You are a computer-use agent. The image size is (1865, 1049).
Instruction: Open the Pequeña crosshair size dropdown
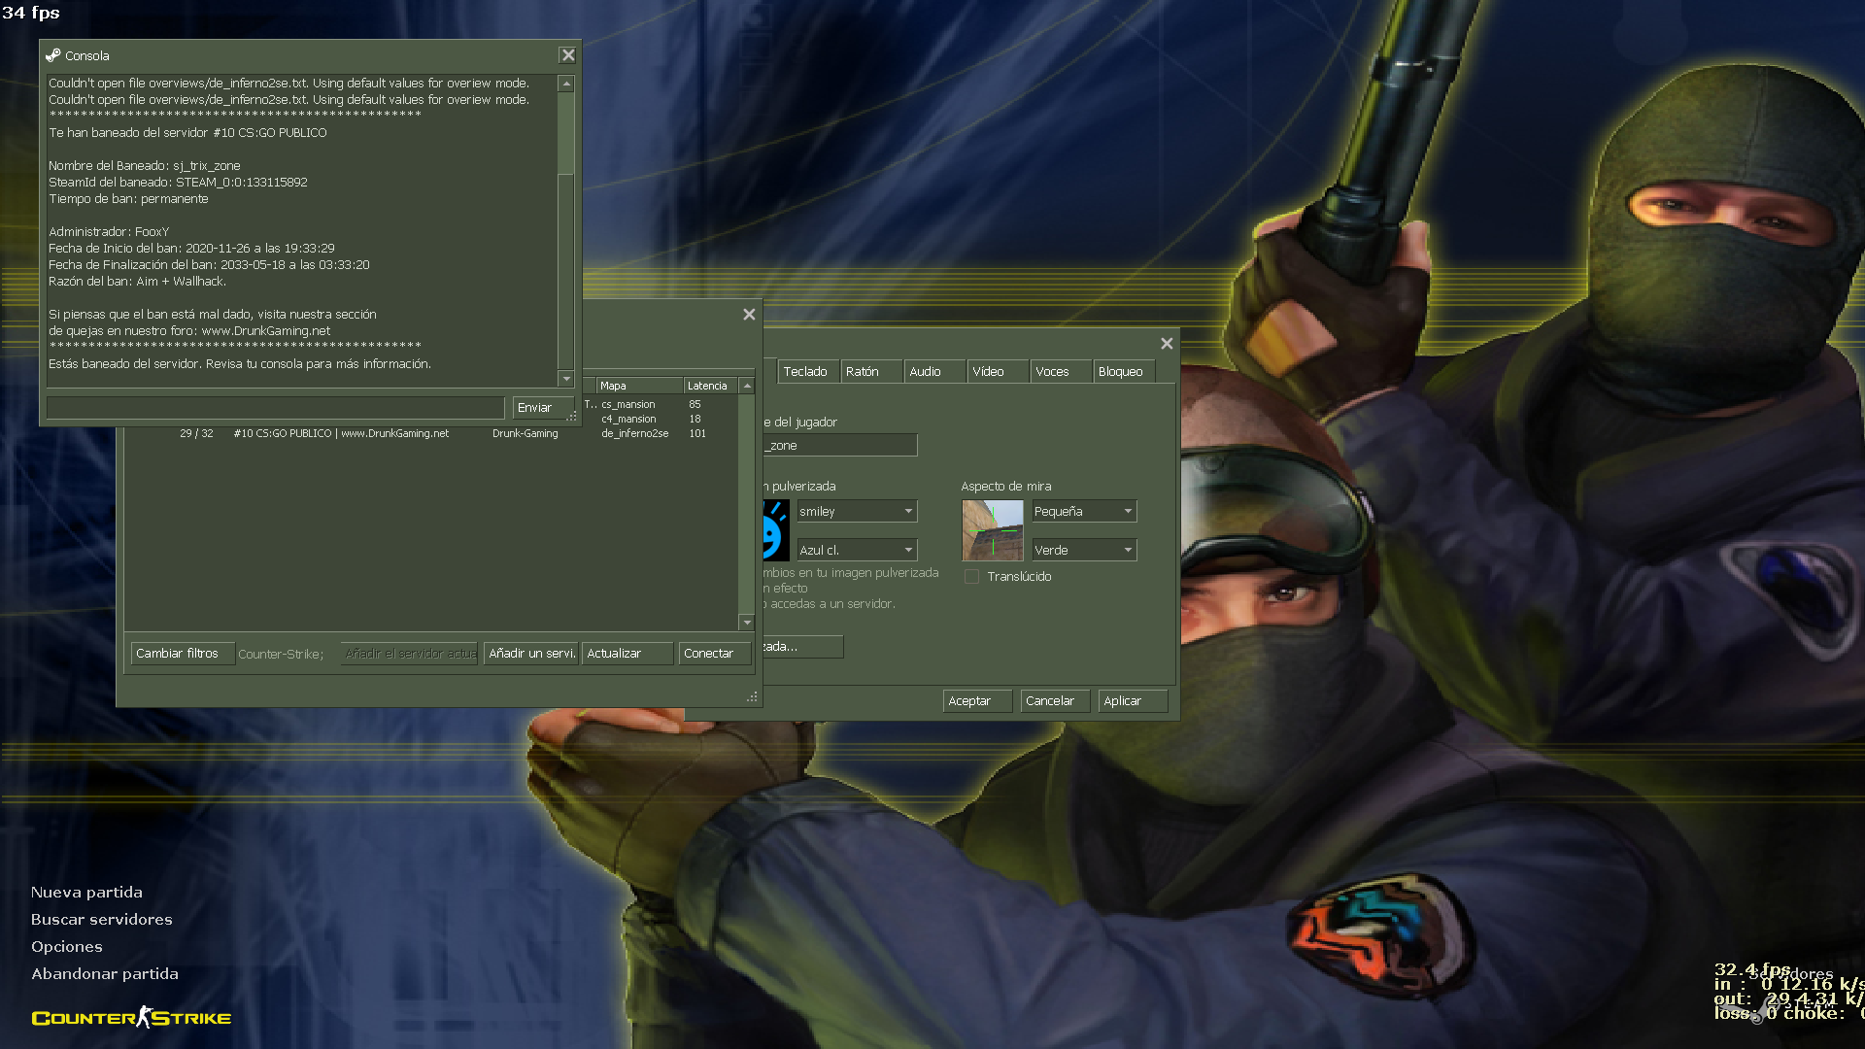(x=1084, y=512)
